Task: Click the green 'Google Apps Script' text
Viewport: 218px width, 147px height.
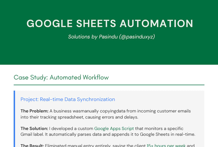Action: [114, 129]
